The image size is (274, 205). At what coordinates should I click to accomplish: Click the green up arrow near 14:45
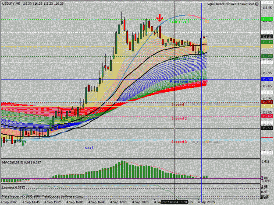coord(24,143)
